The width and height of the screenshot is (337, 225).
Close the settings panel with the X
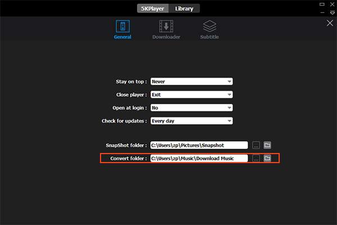[x=330, y=23]
